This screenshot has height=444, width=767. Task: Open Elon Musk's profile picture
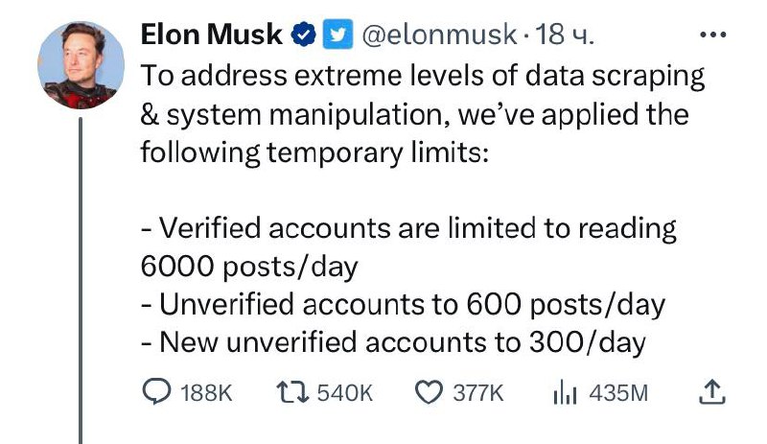coord(81,65)
